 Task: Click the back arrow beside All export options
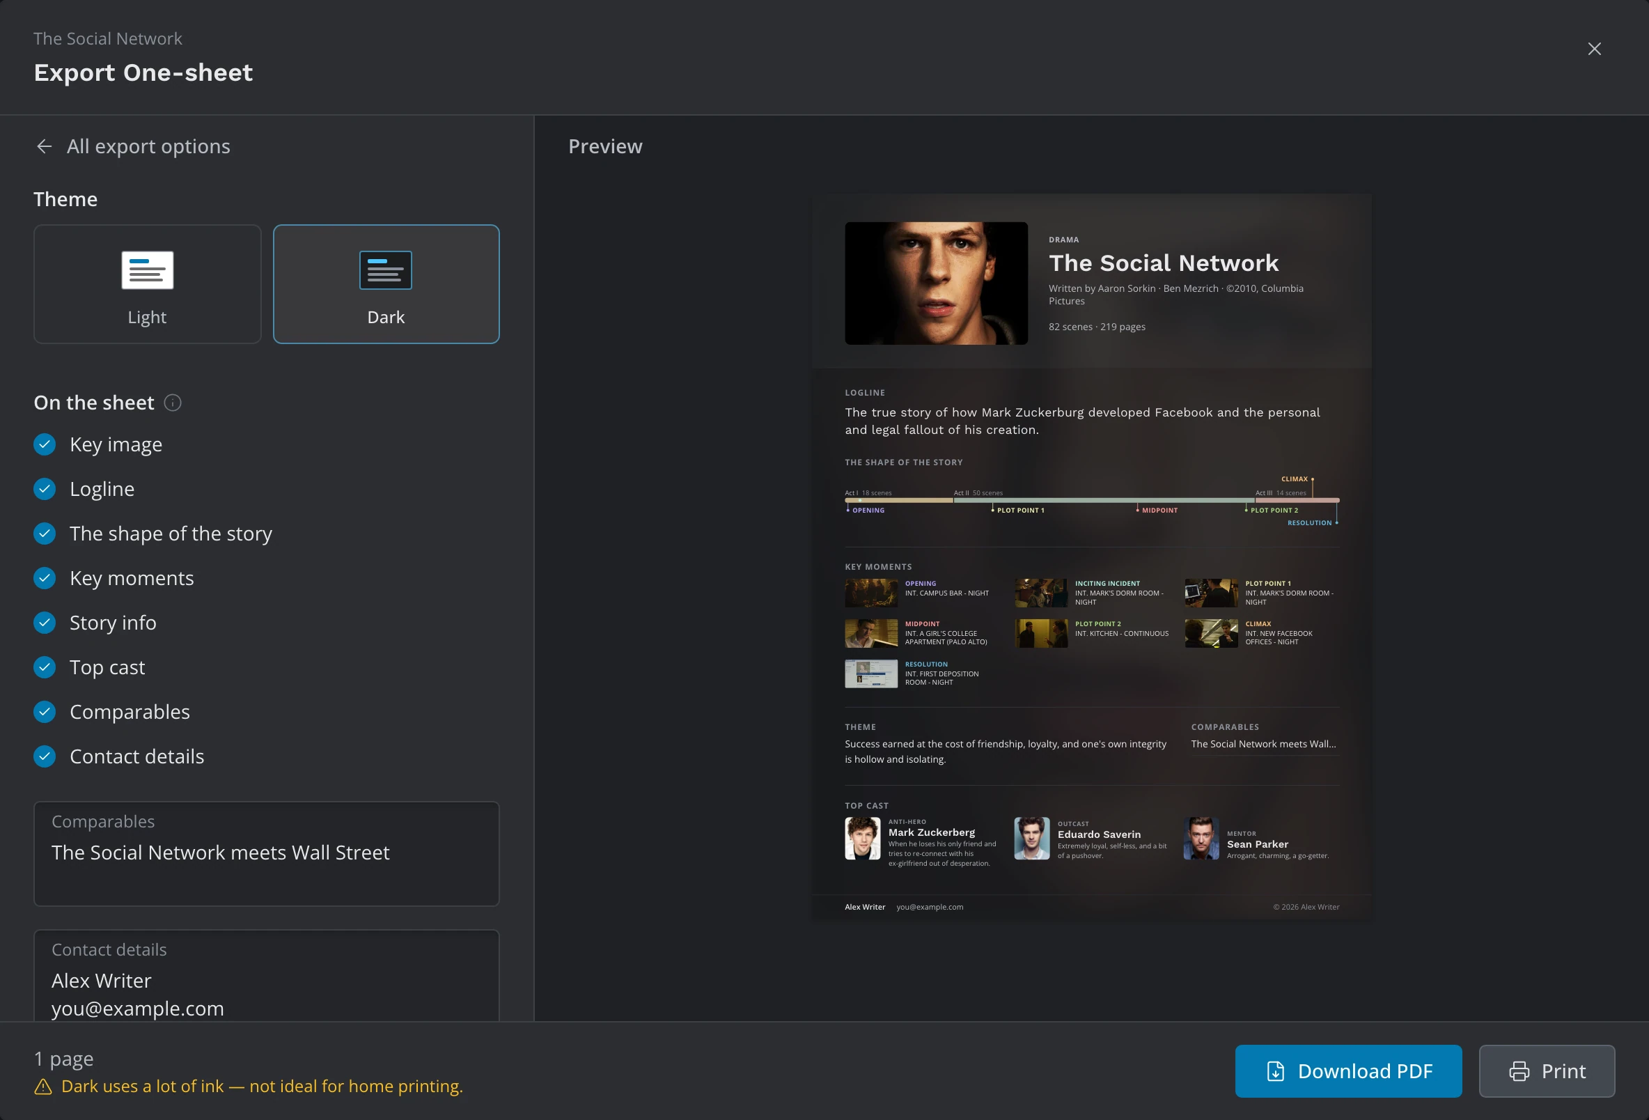coord(44,146)
